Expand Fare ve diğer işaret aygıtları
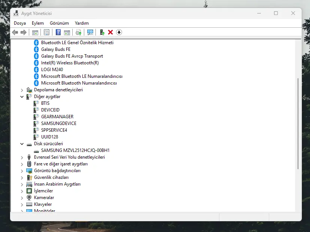Screen dimensions: 310x232 22,164
